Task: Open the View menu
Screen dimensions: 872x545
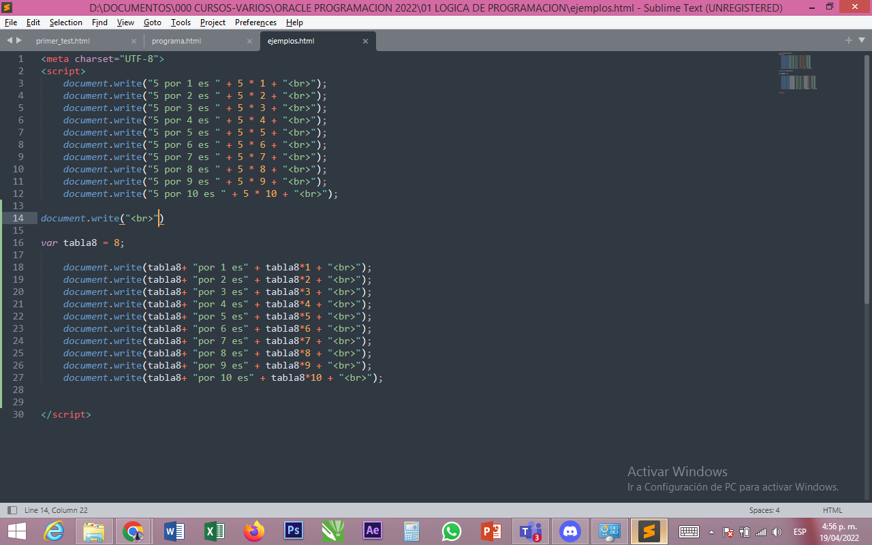Action: coord(125,22)
